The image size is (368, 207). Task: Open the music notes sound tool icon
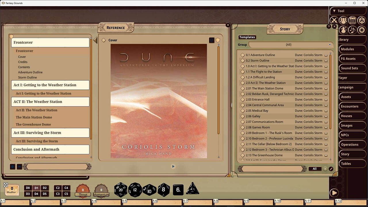[352, 30]
